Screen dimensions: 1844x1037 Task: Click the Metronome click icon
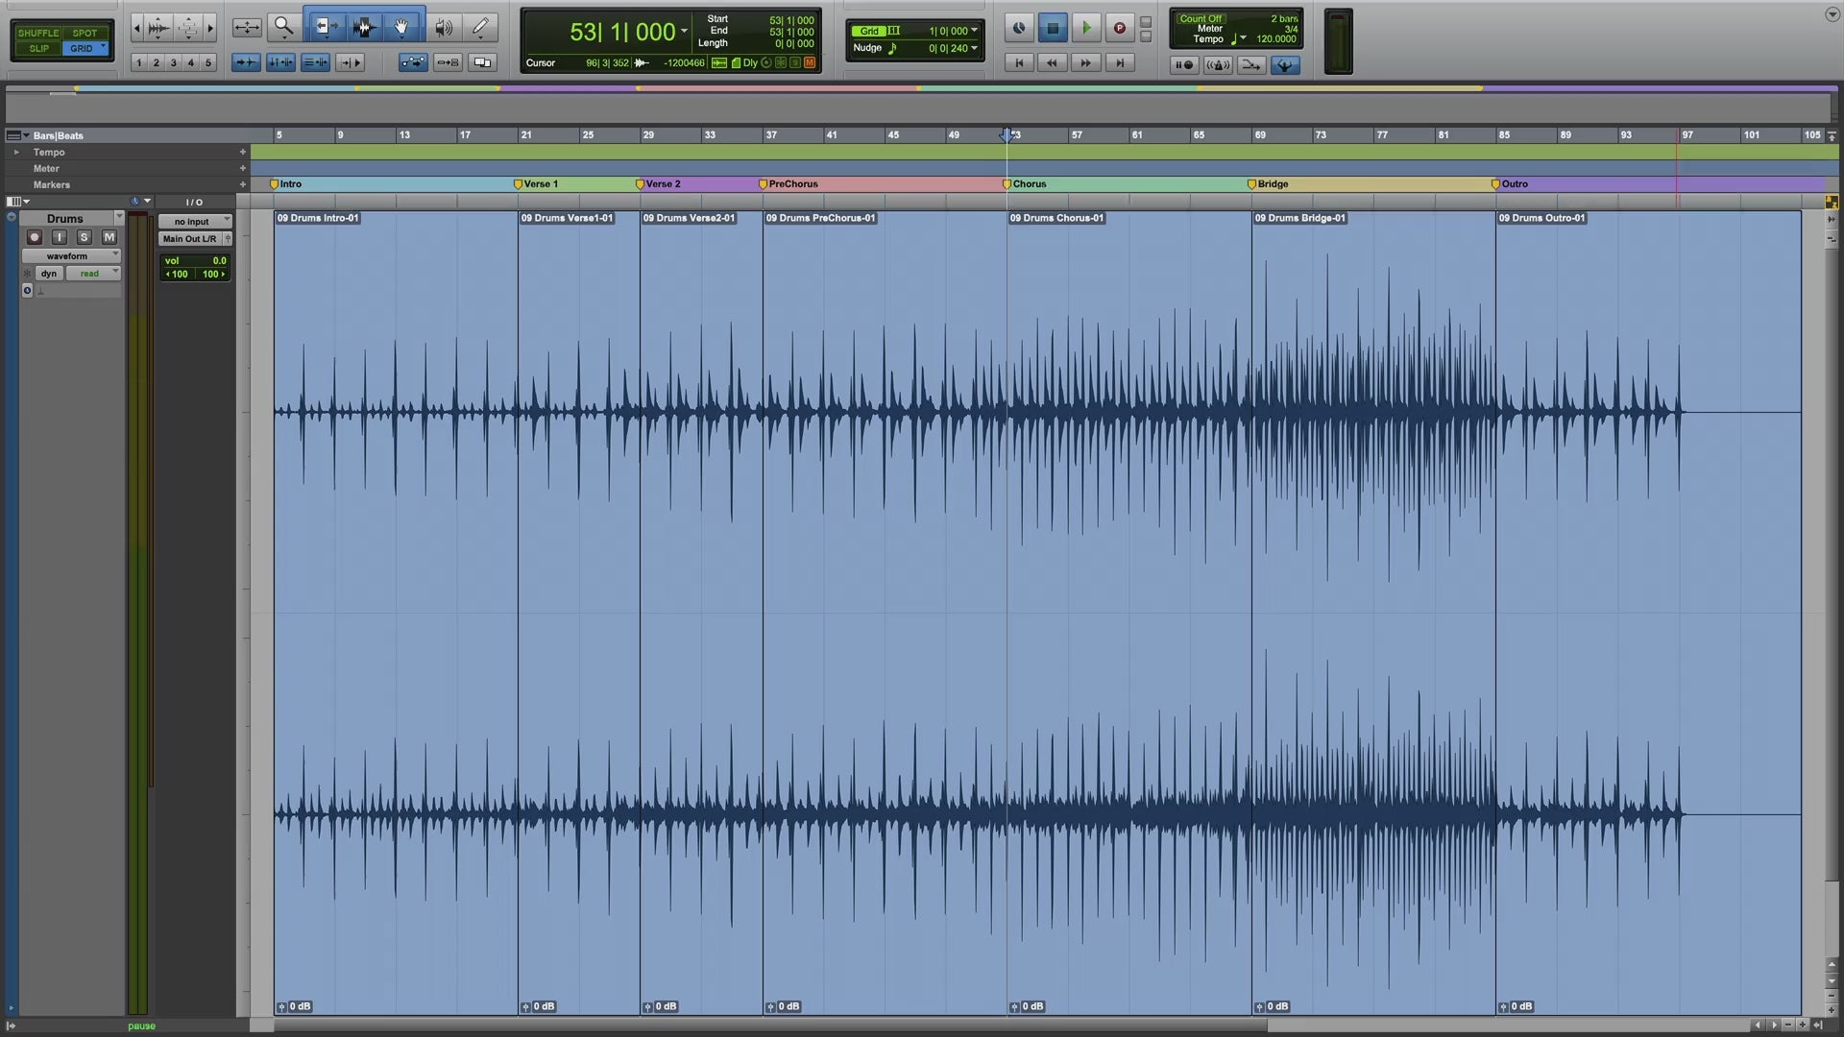click(1218, 65)
